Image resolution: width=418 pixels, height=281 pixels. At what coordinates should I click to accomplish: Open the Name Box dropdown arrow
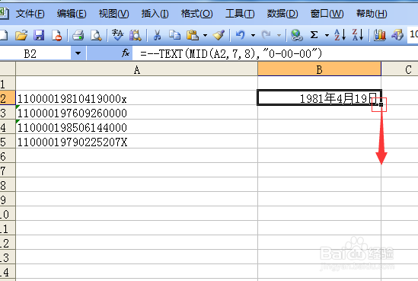click(x=78, y=53)
